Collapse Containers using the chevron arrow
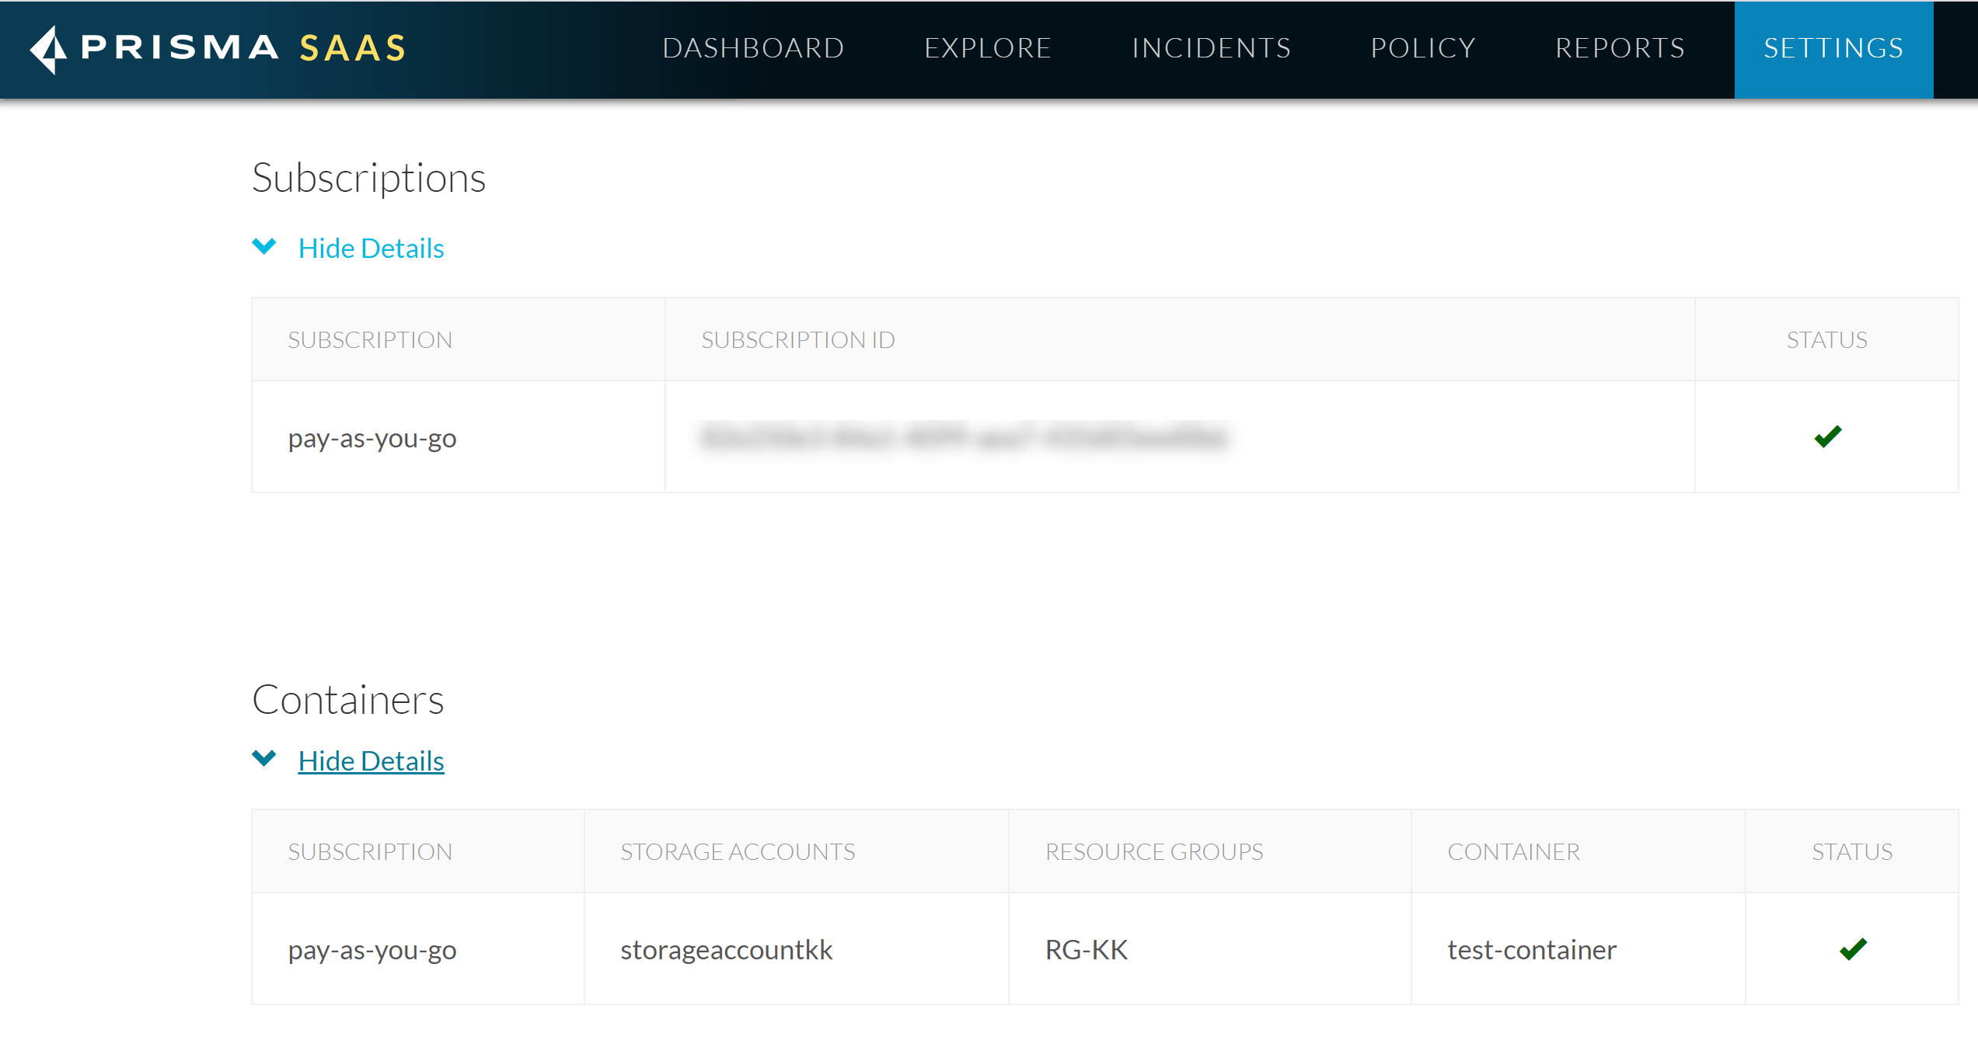This screenshot has width=1978, height=1044. tap(264, 759)
